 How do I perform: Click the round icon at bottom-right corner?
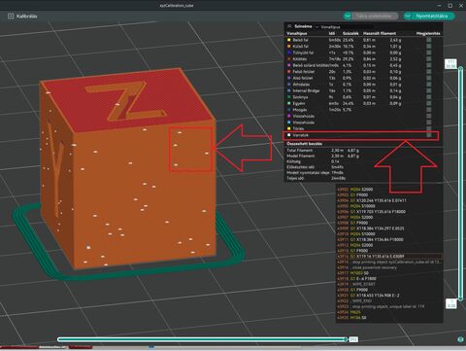pos(461,339)
